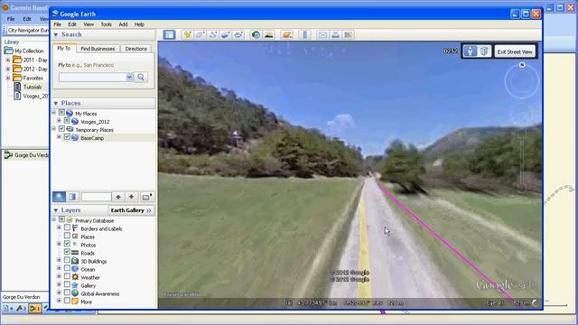The width and height of the screenshot is (578, 325).
Task: Enable the Weather layer checkbox
Action: point(67,276)
